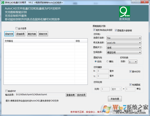Enable the 含子目录 checkbox
Screen dimensions: 150x116
17,28
